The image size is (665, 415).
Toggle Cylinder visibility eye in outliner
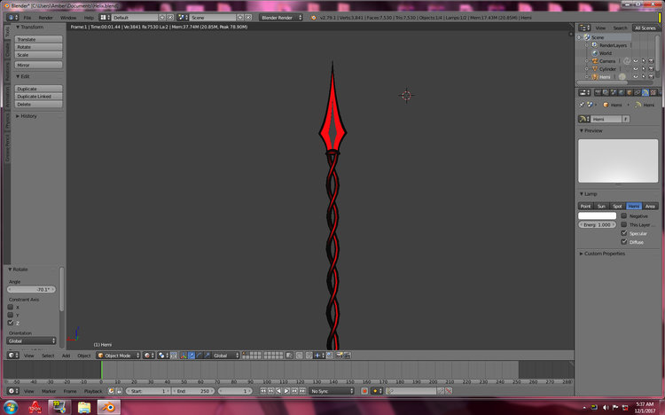tap(636, 69)
